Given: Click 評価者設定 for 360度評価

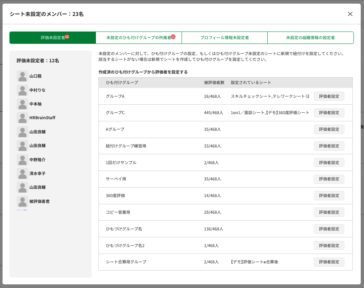Looking at the screenshot, I should (329, 196).
